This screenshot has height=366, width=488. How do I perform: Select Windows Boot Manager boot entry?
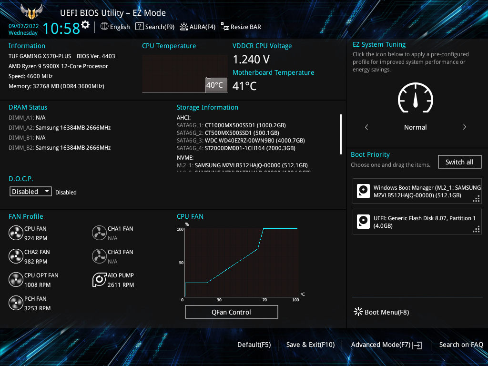click(417, 191)
